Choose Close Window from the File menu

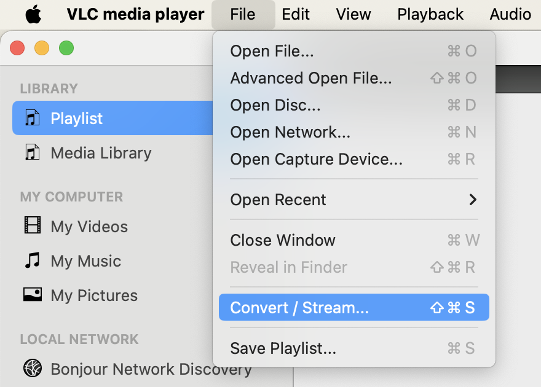283,240
